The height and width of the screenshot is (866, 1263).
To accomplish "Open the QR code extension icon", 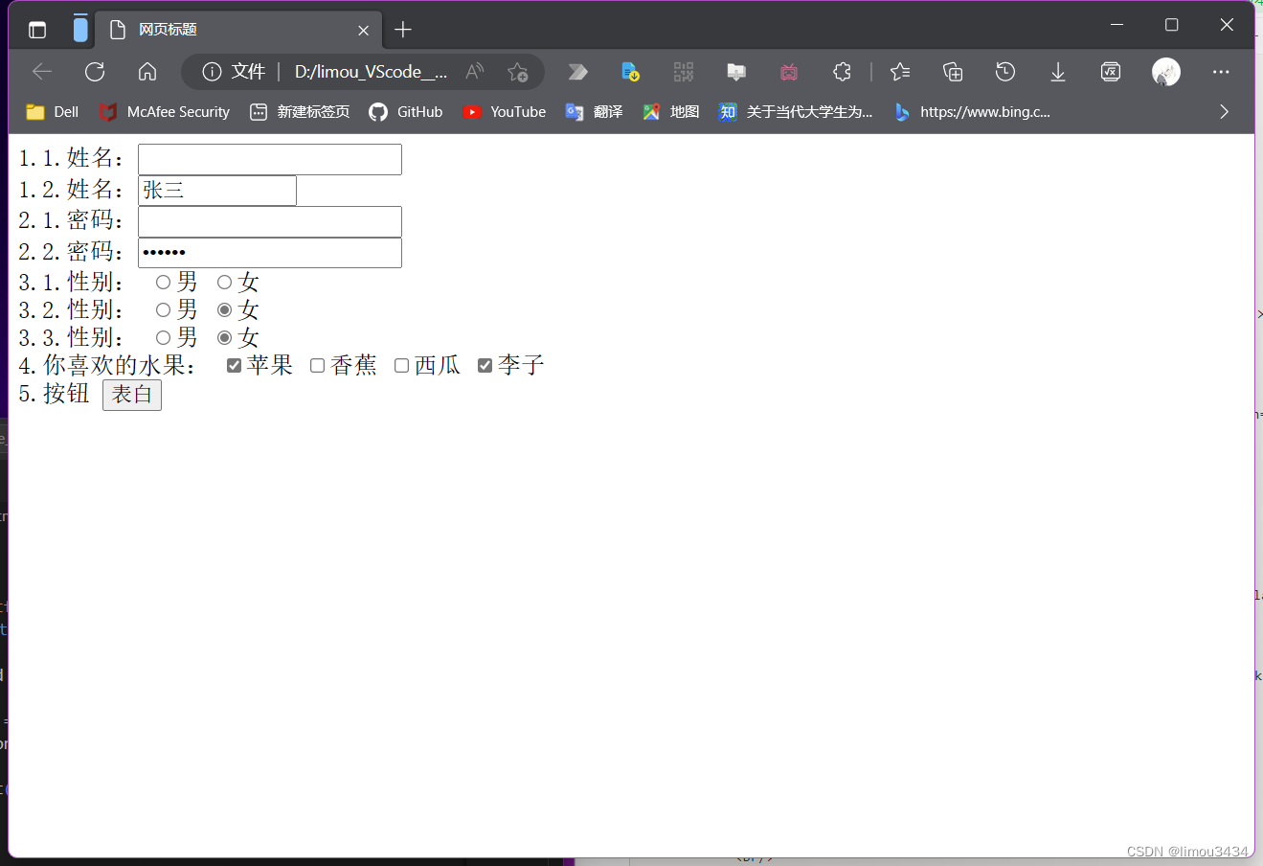I will click(x=683, y=72).
